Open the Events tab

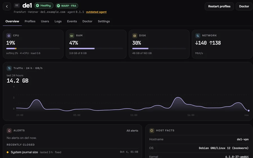(72, 21)
